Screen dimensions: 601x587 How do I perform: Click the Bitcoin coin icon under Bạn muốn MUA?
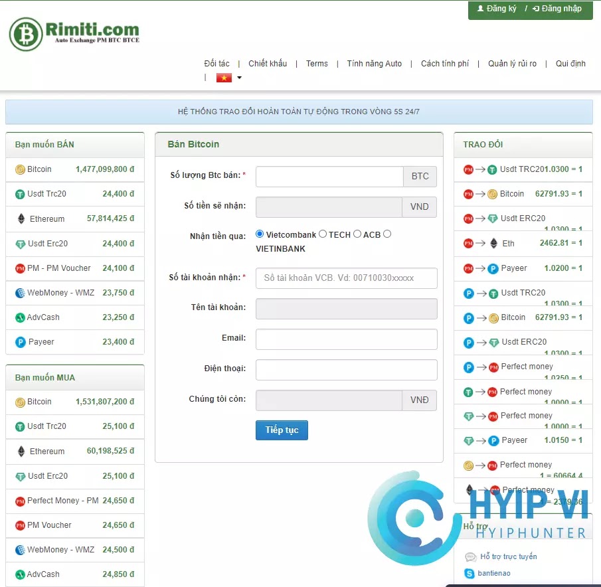(x=20, y=402)
